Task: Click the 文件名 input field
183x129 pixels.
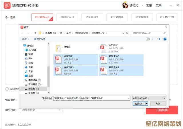Action: [x=91, y=98]
